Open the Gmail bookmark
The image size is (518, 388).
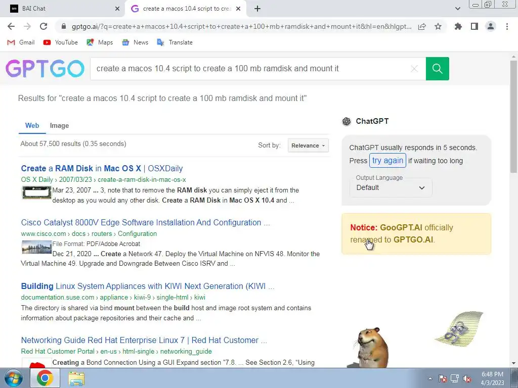click(21, 42)
